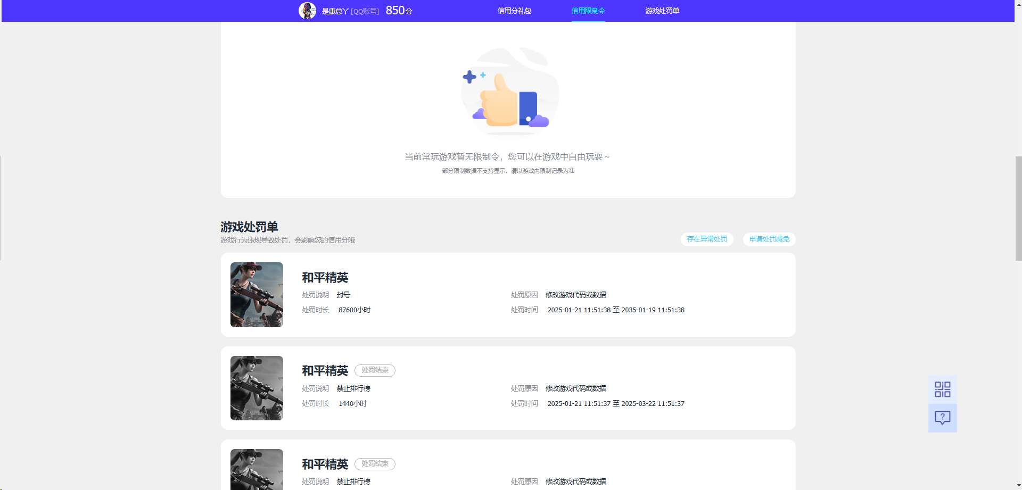Click the 850分 credit score

tap(399, 11)
